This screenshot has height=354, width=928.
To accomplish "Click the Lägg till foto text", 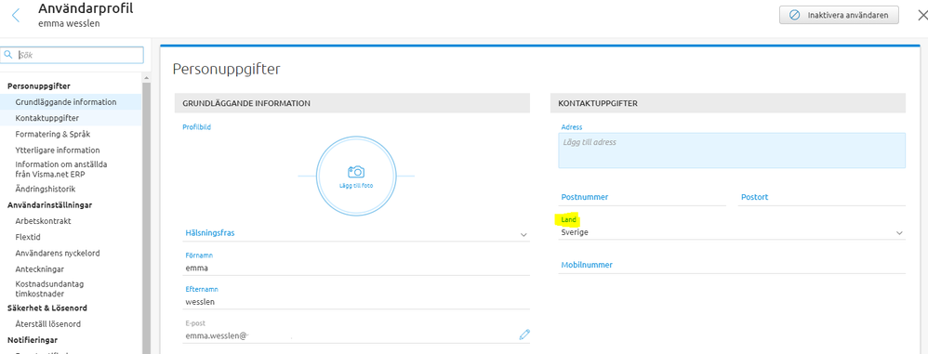I will [x=356, y=186].
